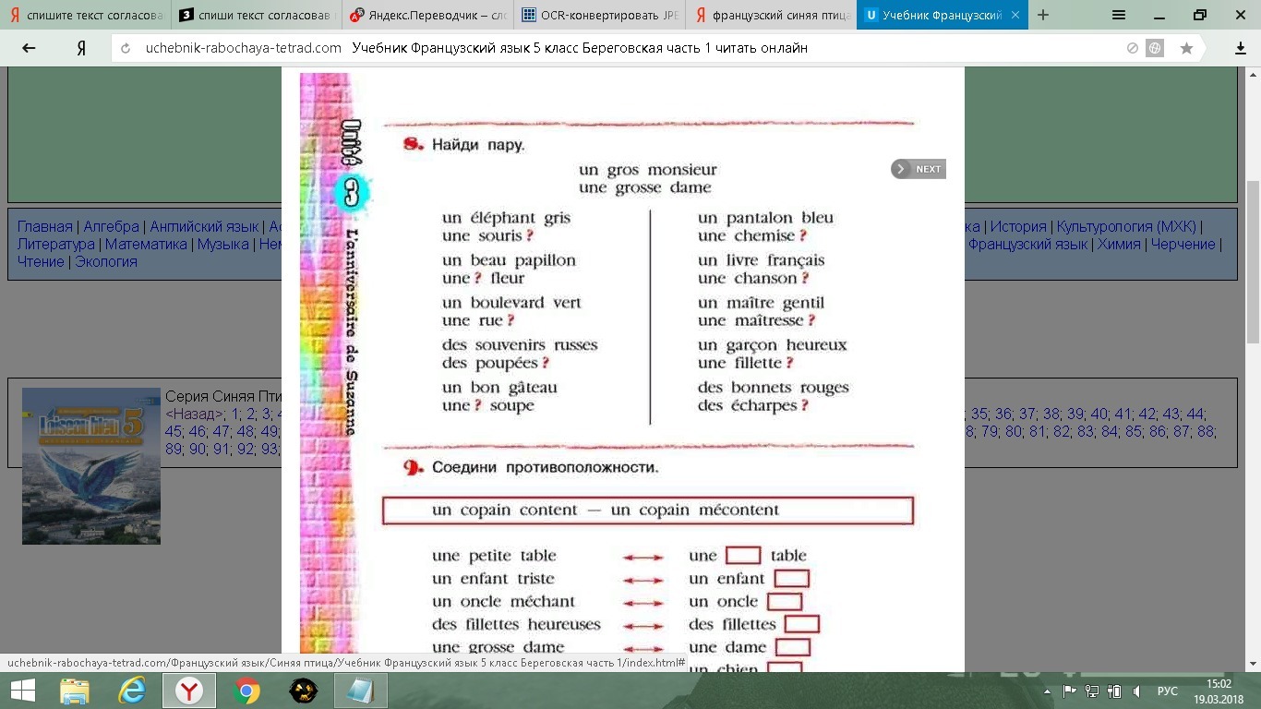Open the Культурология (МХК) link
The width and height of the screenshot is (1261, 709).
click(x=1126, y=226)
